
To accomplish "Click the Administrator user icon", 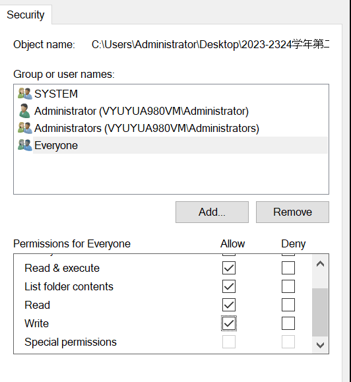I will tap(24, 111).
